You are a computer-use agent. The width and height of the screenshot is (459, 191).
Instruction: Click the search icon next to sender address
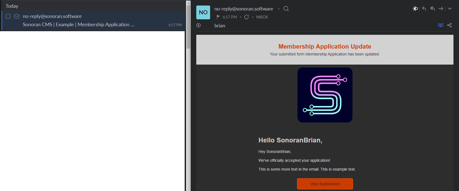point(286,9)
